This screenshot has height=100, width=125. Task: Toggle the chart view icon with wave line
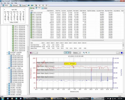(x=70, y=53)
